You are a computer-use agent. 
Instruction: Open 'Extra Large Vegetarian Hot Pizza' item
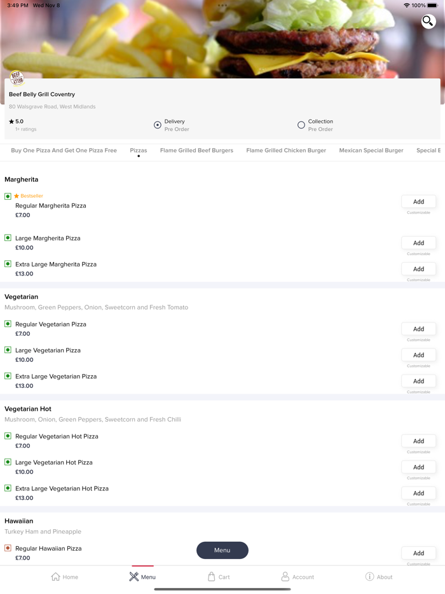(62, 488)
